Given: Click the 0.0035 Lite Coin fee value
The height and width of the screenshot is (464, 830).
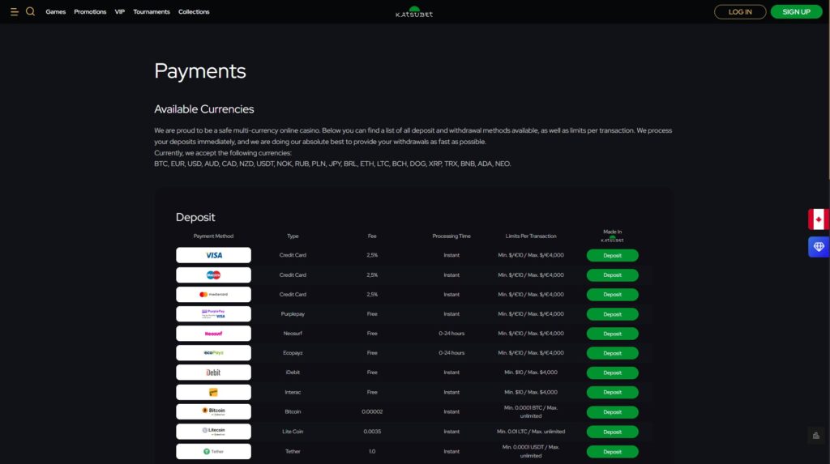Looking at the screenshot, I should (x=372, y=431).
